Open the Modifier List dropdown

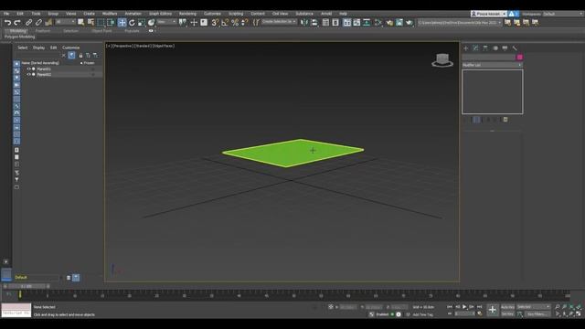tap(492, 65)
